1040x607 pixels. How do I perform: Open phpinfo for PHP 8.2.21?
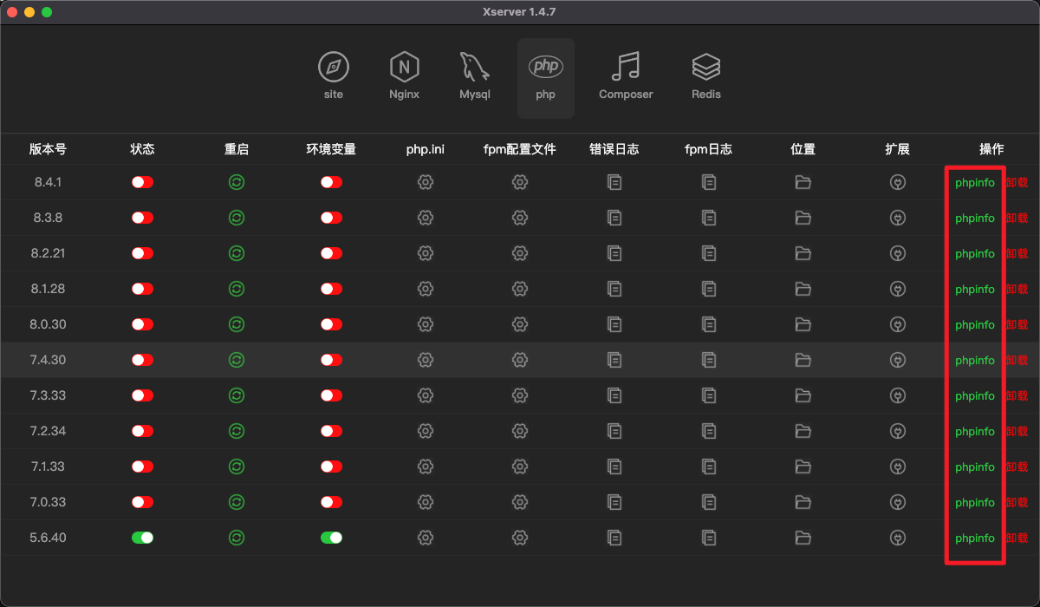click(x=975, y=254)
